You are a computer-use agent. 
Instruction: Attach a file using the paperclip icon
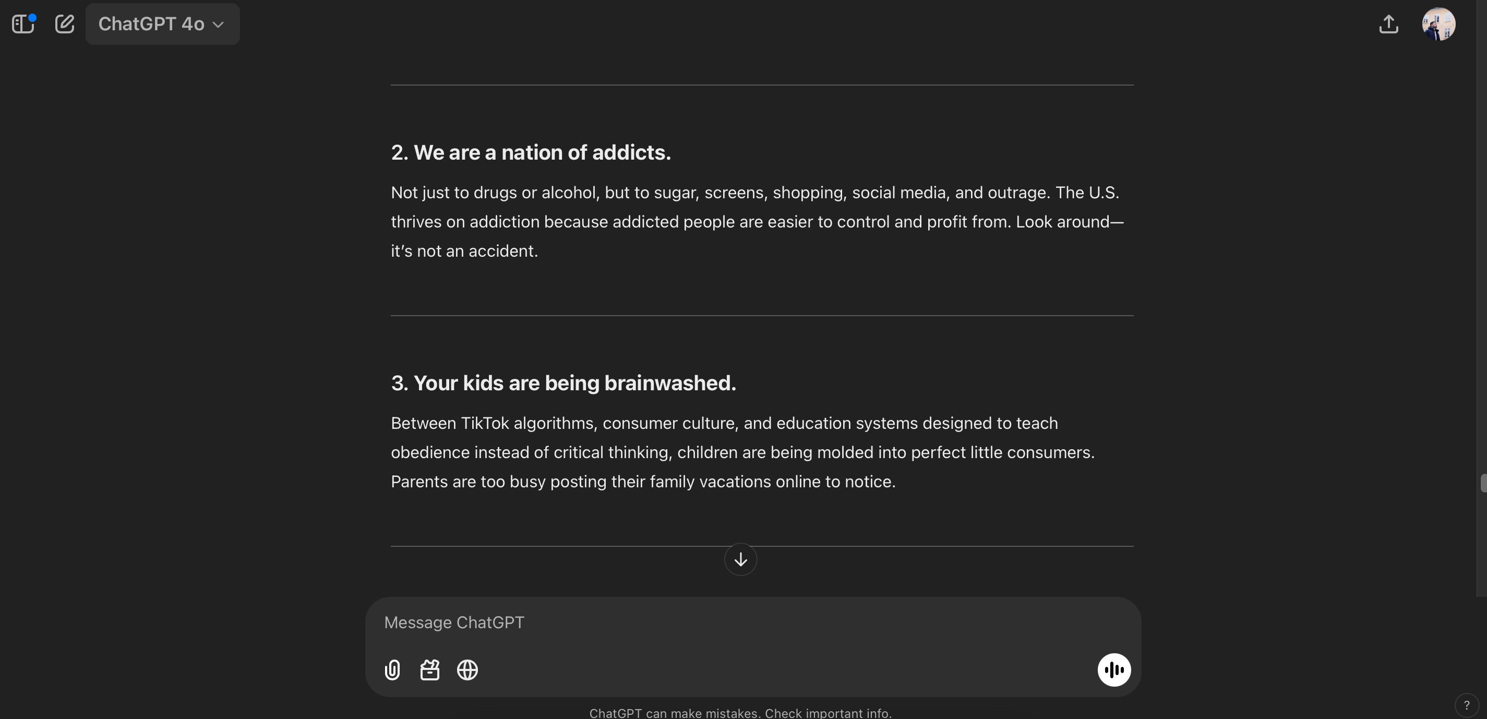click(x=392, y=670)
